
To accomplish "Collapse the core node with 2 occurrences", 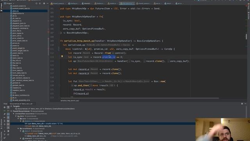I will click(x=18, y=119).
